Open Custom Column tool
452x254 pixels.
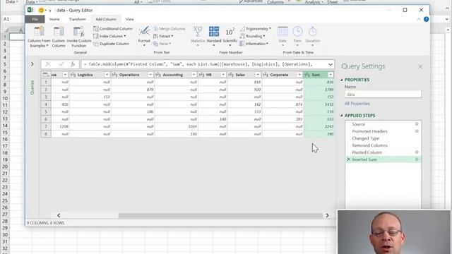tap(59, 37)
